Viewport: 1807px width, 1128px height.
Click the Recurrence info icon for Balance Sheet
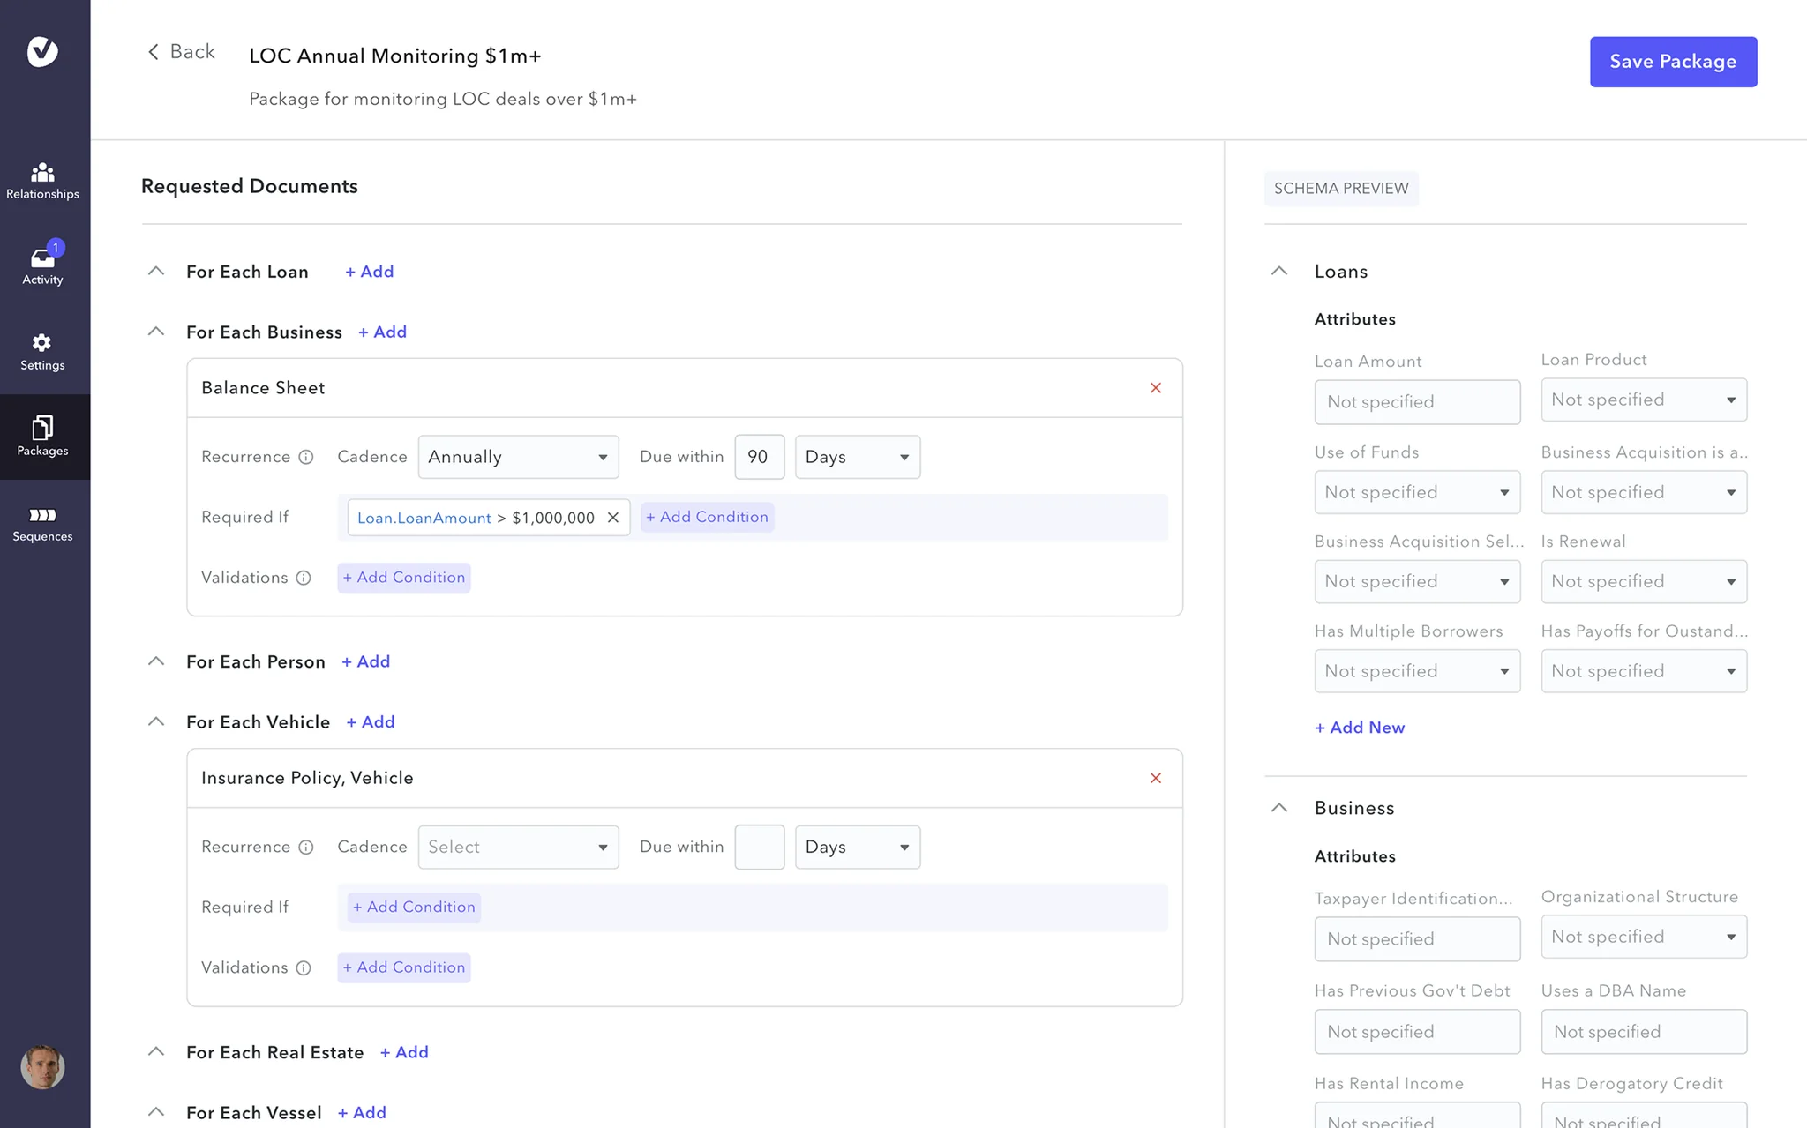(x=306, y=457)
